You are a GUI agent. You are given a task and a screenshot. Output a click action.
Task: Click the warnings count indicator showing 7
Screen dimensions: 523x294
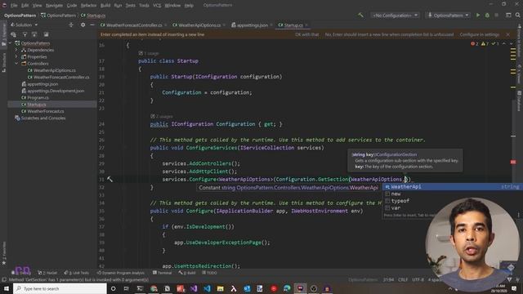[x=485, y=44]
